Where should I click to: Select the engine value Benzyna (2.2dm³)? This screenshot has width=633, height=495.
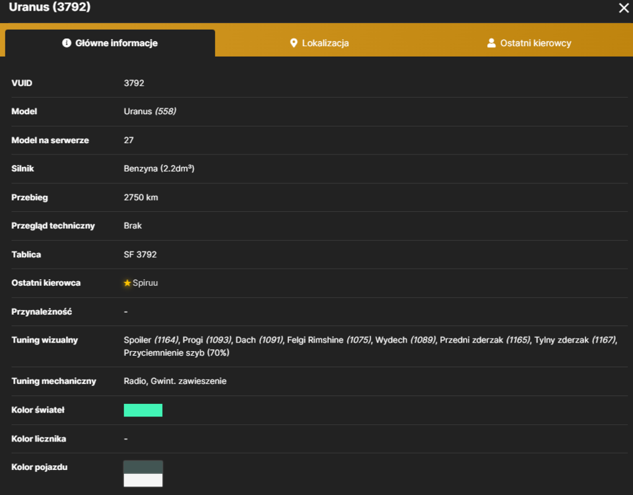click(x=159, y=169)
